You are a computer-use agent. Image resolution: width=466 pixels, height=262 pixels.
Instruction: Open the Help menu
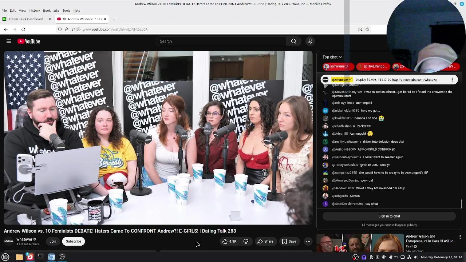[77, 11]
